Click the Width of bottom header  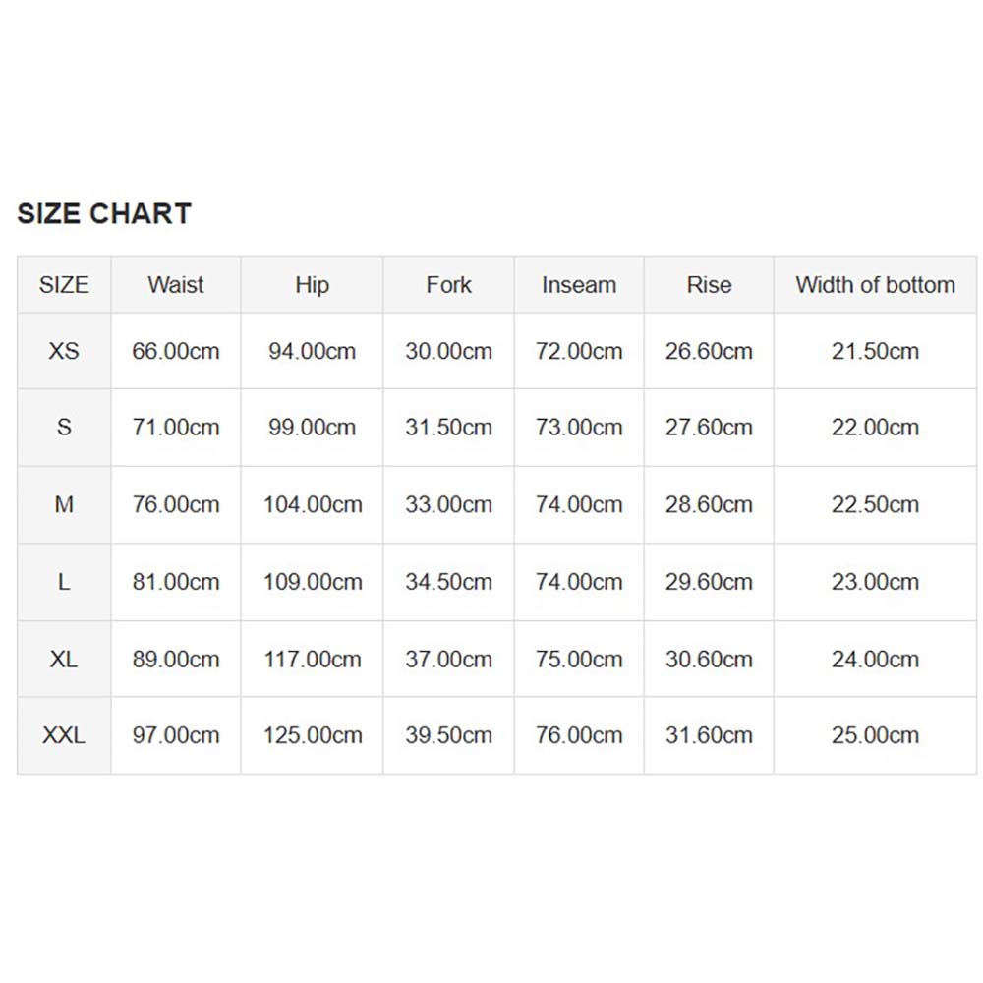click(x=875, y=285)
